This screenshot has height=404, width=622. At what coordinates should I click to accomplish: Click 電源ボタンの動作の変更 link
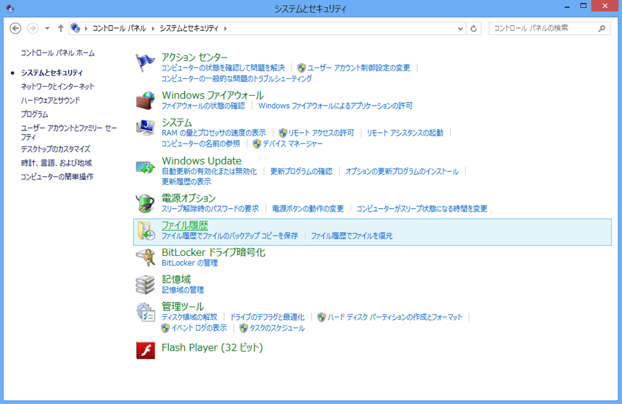click(x=308, y=209)
